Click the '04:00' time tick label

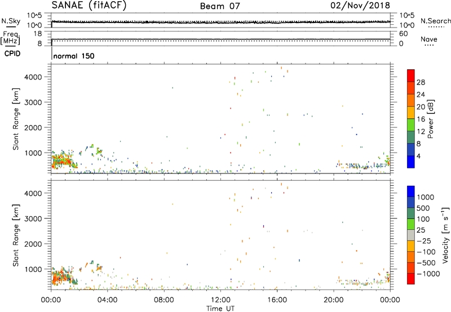107,300
